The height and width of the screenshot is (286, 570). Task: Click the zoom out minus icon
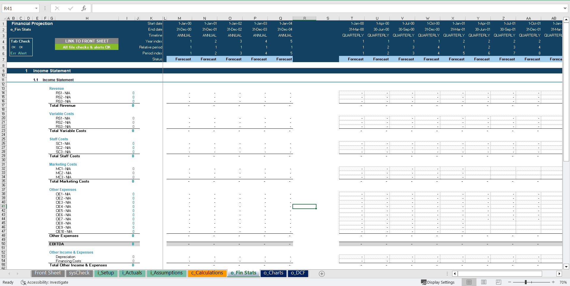510,282
